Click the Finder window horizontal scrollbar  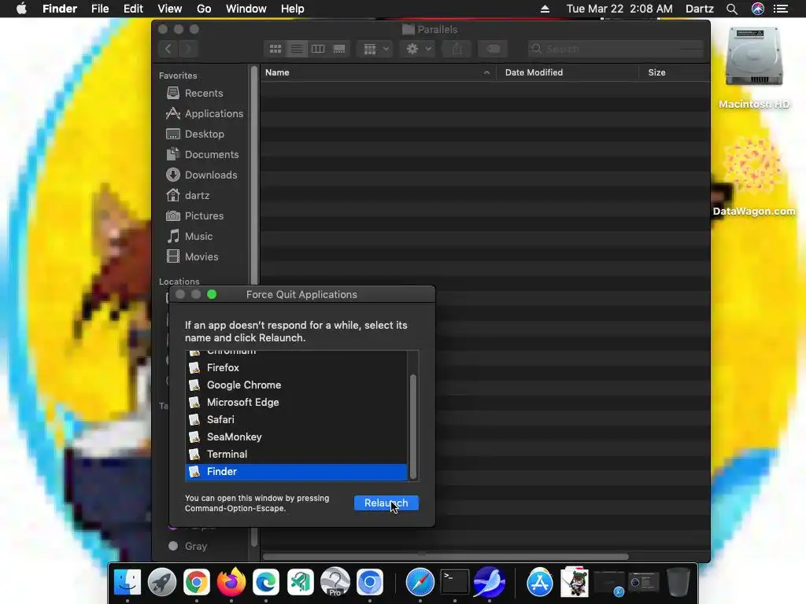446,556
